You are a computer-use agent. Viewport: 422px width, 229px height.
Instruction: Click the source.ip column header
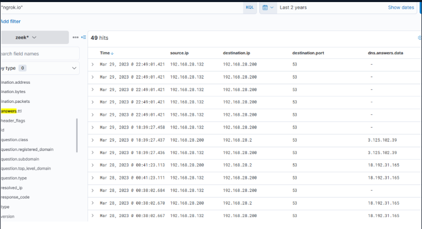click(x=179, y=53)
